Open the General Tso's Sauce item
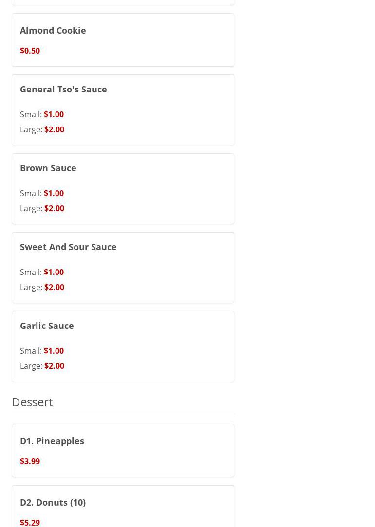The image size is (375, 527). (x=63, y=89)
